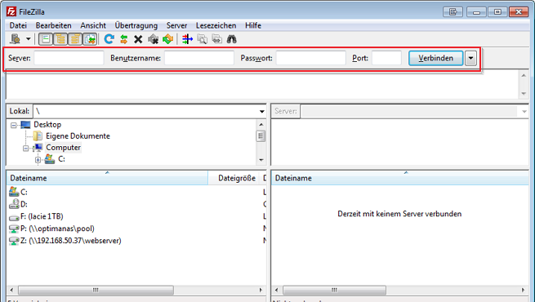535x302 pixels.
Task: Select Z: (\\192.168.50.37\webserver) network drive
Action: click(70, 240)
